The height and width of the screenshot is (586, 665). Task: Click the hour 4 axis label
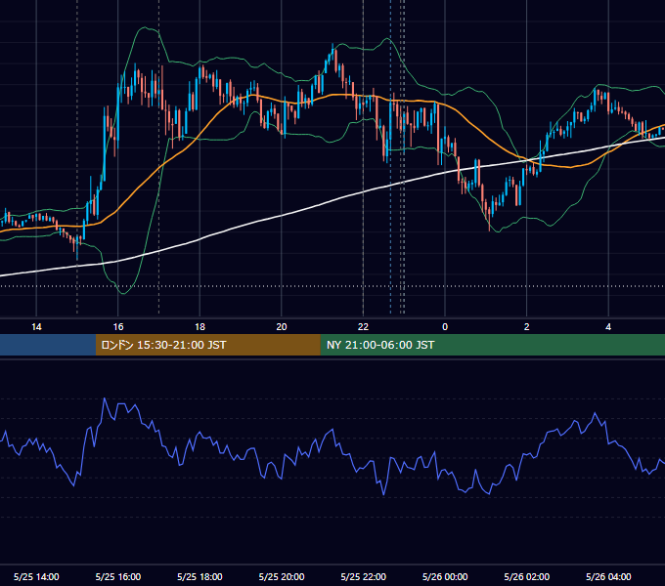tap(608, 326)
